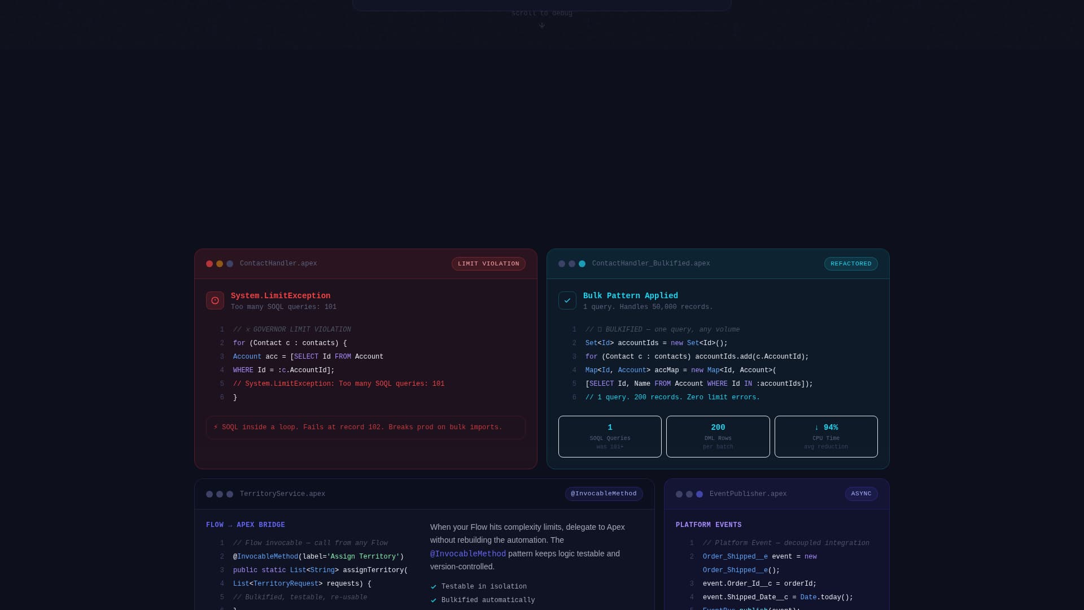Click the LIMIT VIOLATION badge

[488, 263]
